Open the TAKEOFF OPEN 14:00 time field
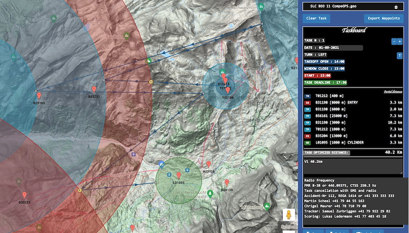Screen dimensions: 409x233 pyautogui.click(x=324, y=61)
